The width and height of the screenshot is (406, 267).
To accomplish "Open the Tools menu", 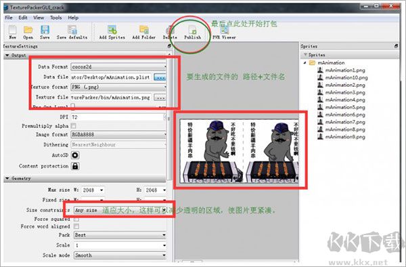I will [x=55, y=18].
